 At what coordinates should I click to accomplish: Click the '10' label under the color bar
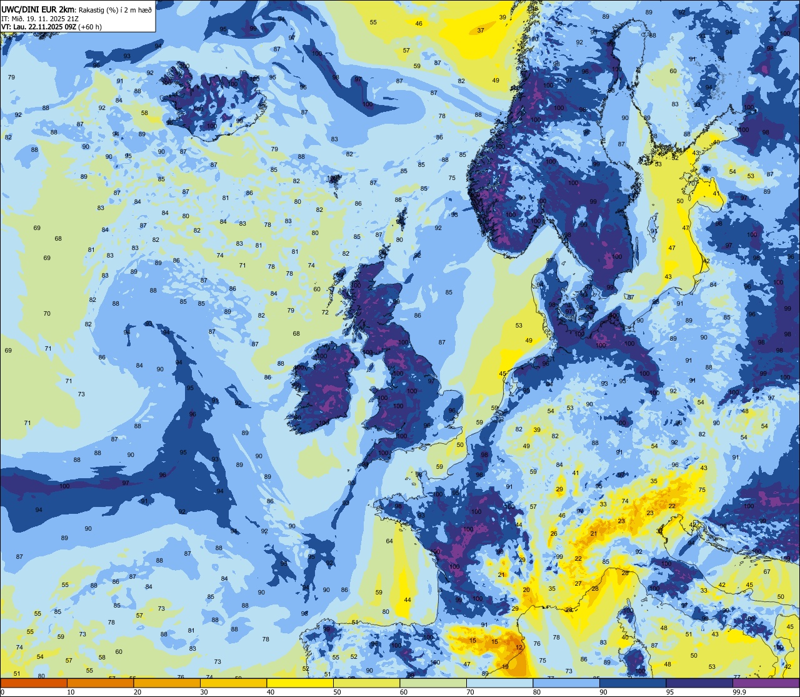click(71, 692)
